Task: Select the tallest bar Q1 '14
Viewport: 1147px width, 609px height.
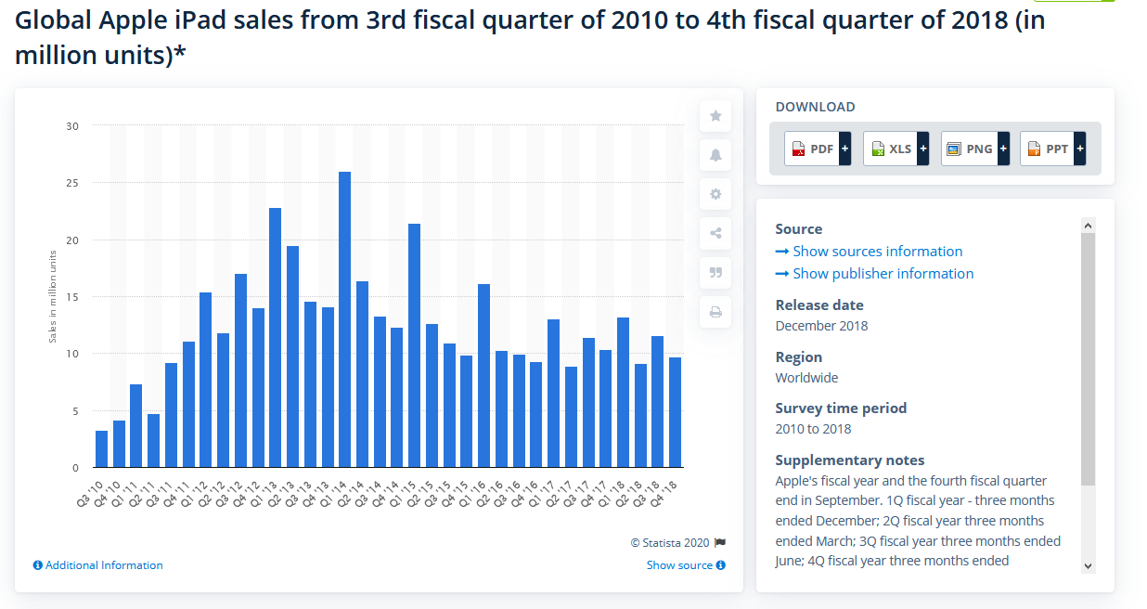Action: coord(344,319)
